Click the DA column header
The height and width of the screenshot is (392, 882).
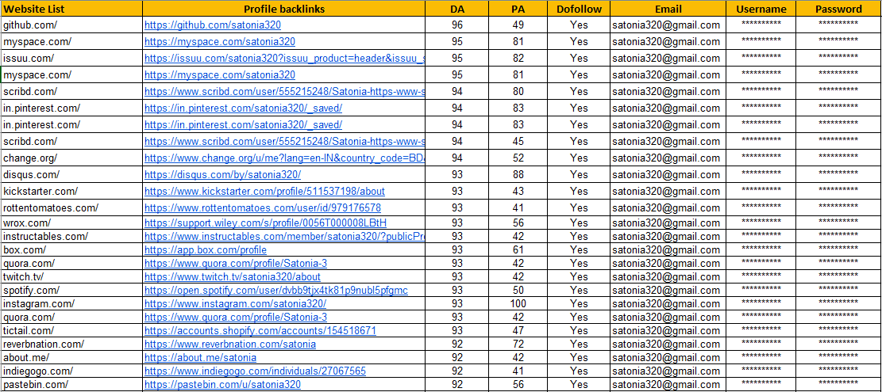[x=457, y=9]
